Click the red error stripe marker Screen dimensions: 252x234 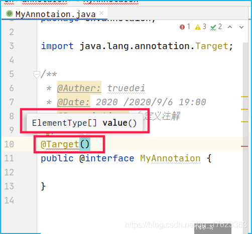[244, 146]
